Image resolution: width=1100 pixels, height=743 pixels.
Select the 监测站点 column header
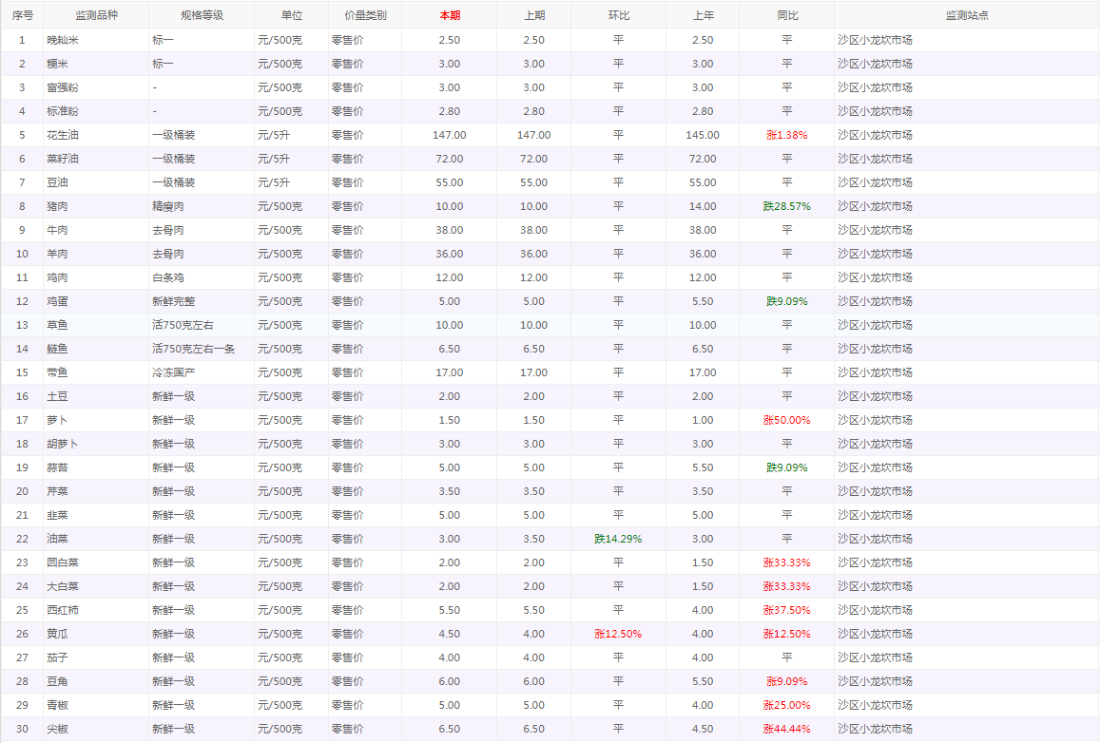[966, 15]
